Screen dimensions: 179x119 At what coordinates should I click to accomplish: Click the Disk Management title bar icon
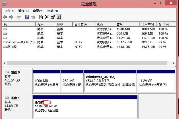click(x=4, y=4)
